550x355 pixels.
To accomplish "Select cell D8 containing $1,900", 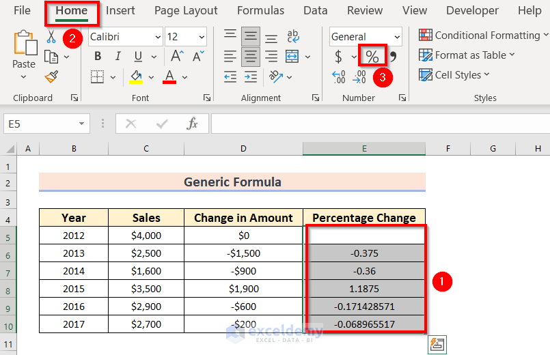I will pyautogui.click(x=243, y=289).
